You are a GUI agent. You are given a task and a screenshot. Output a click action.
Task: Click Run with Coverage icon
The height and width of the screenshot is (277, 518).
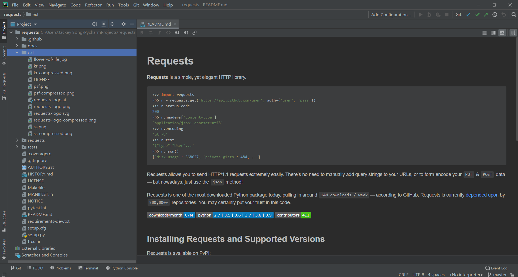(x=438, y=15)
